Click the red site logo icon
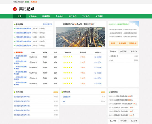 (15, 9)
